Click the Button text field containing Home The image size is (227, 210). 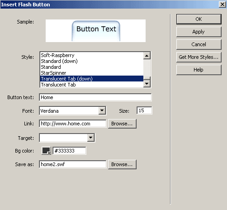click(95, 97)
